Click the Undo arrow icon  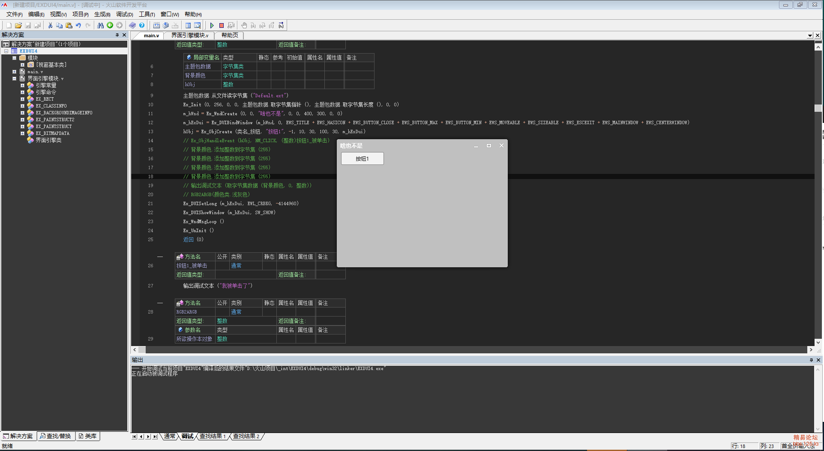(x=78, y=25)
